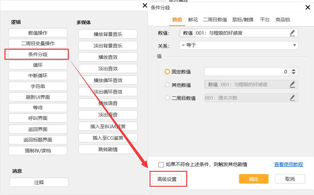Switch to the 鼠标/触摸 tab
The height and width of the screenshot is (195, 314).
[243, 20]
